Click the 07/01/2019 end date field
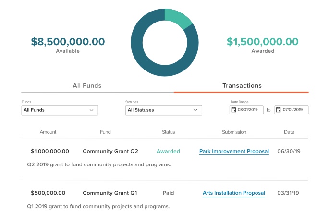This screenshot has width=329, height=223. point(294,110)
